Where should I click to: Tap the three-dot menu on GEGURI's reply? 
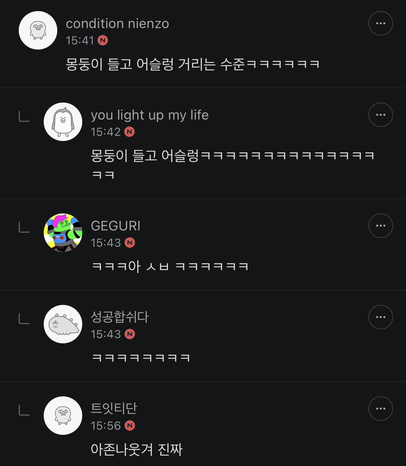(x=380, y=226)
